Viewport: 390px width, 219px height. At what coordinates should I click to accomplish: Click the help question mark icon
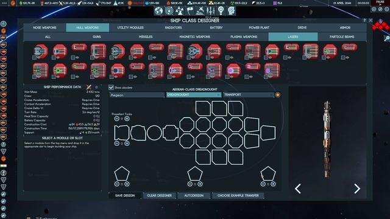pos(364,20)
